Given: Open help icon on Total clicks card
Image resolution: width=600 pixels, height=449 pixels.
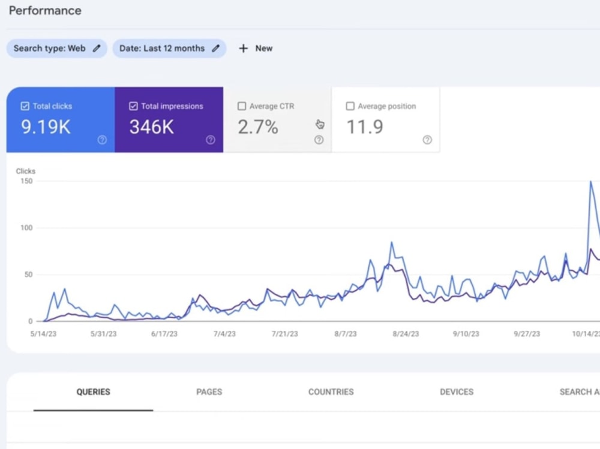Looking at the screenshot, I should coord(102,140).
